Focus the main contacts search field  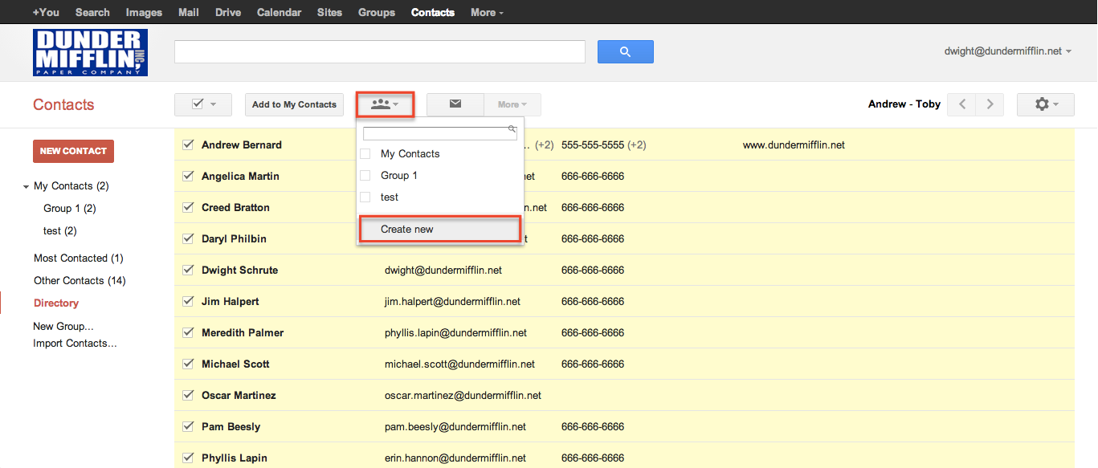pos(379,51)
